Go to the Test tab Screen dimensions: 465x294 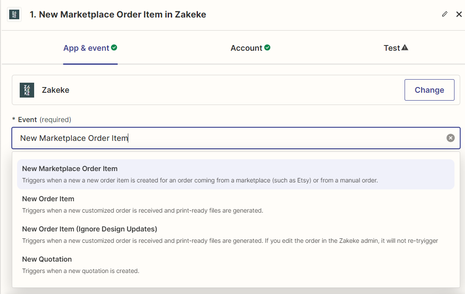pyautogui.click(x=396, y=48)
